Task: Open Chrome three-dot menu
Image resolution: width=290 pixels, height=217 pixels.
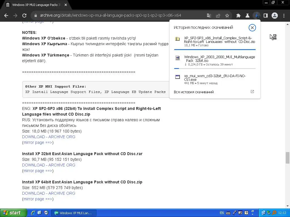Action: 284,16
